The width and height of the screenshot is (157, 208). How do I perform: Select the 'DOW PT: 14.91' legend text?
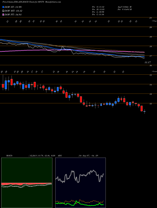coord(13,15)
